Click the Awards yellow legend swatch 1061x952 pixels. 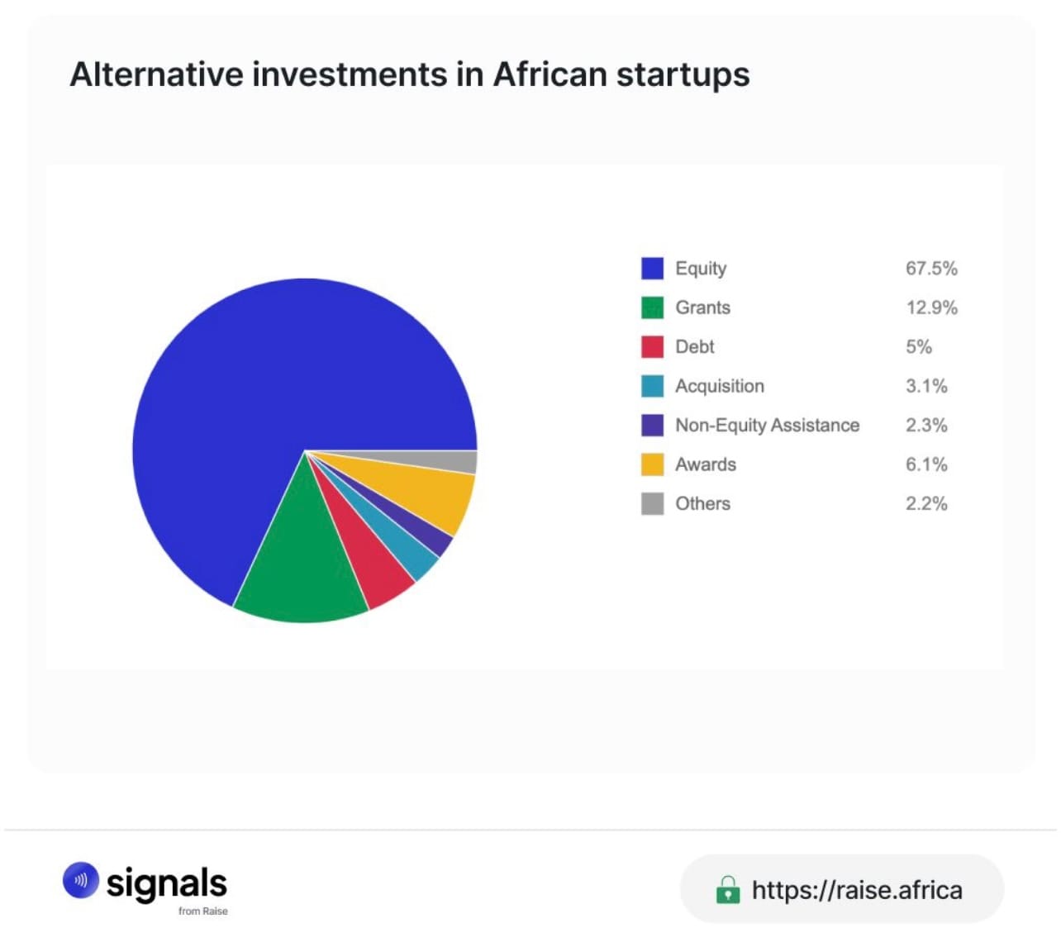pyautogui.click(x=652, y=464)
